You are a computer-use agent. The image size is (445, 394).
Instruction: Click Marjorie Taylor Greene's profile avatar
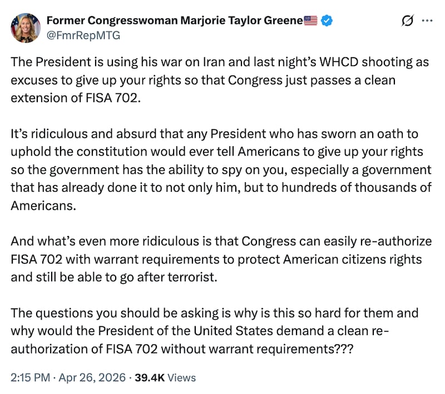point(26,28)
